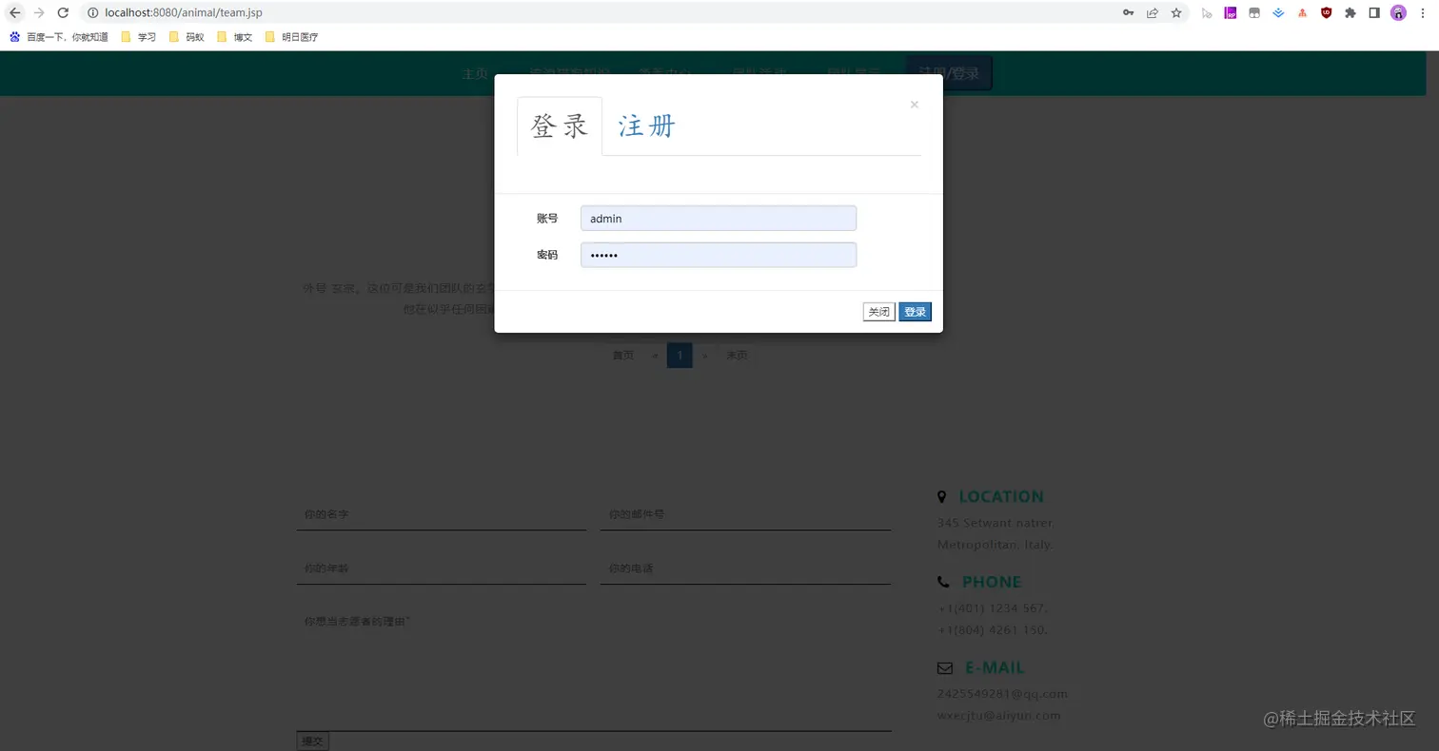Click the blue layered-arrow extension icon
This screenshot has height=751, width=1439.
click(x=1278, y=13)
